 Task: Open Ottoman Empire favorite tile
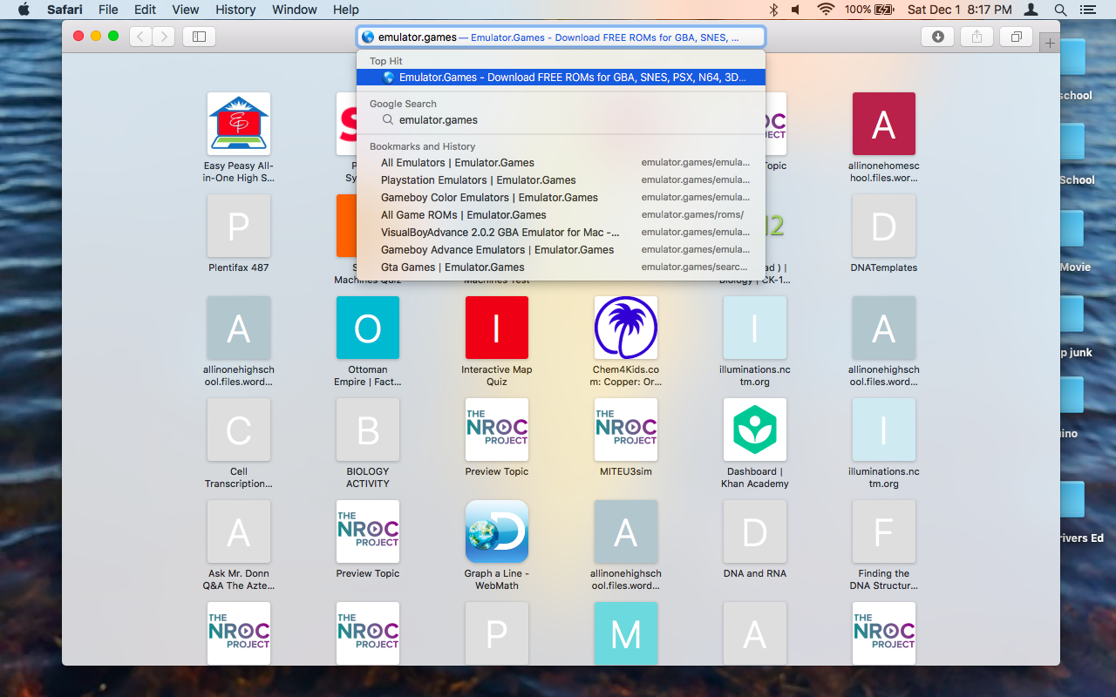(368, 328)
